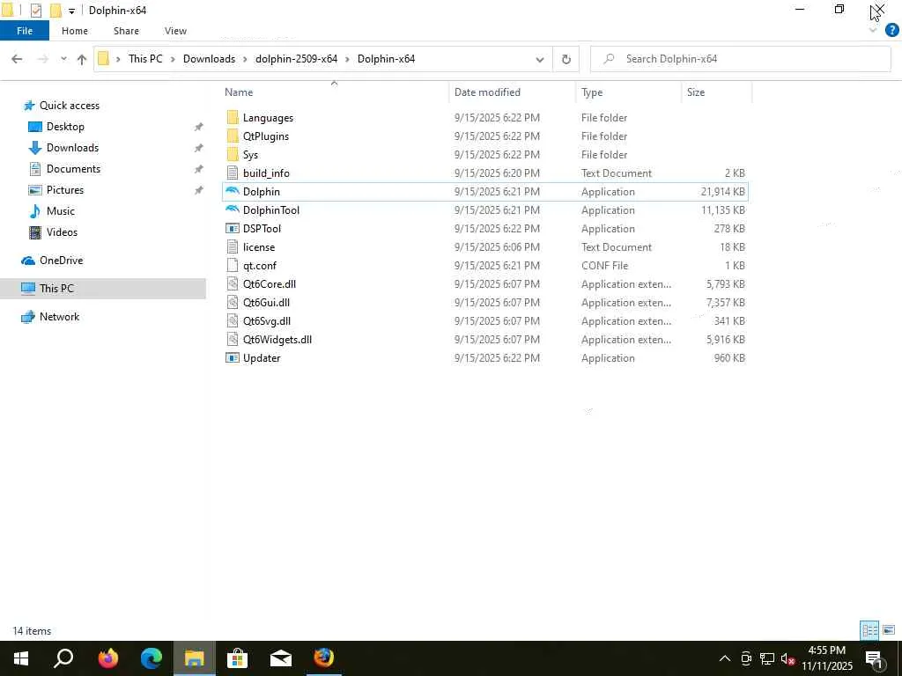Image resolution: width=902 pixels, height=676 pixels.
Task: Open Desktop in navigation pane
Action: point(65,127)
